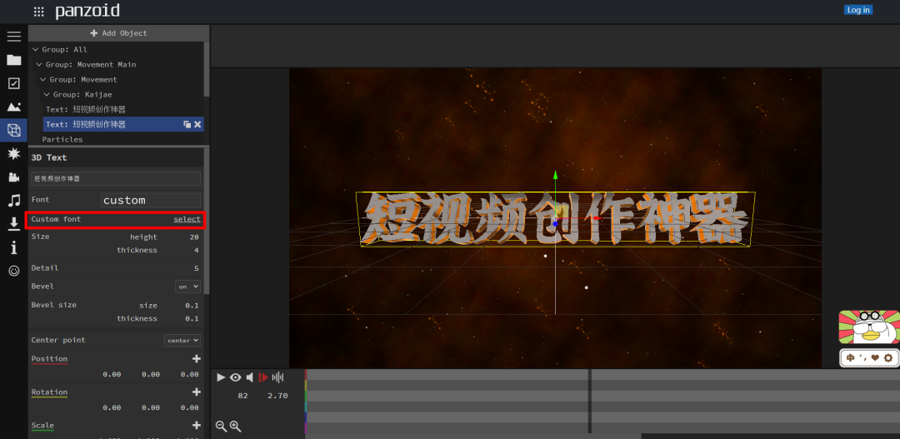The width and height of the screenshot is (900, 439).
Task: Open the music note audio panel
Action: click(13, 200)
